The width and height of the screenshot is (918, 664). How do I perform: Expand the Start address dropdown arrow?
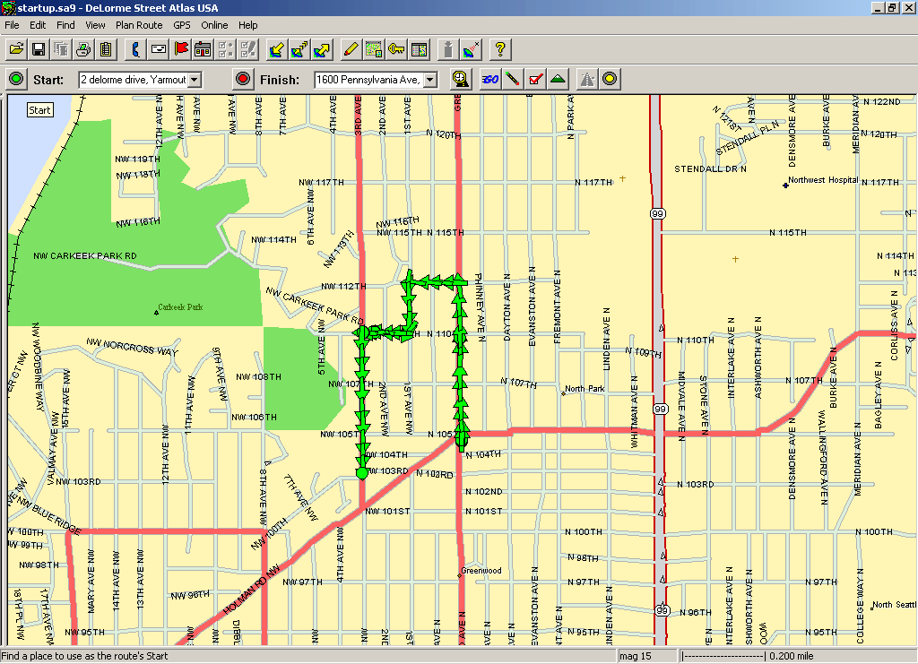(195, 80)
